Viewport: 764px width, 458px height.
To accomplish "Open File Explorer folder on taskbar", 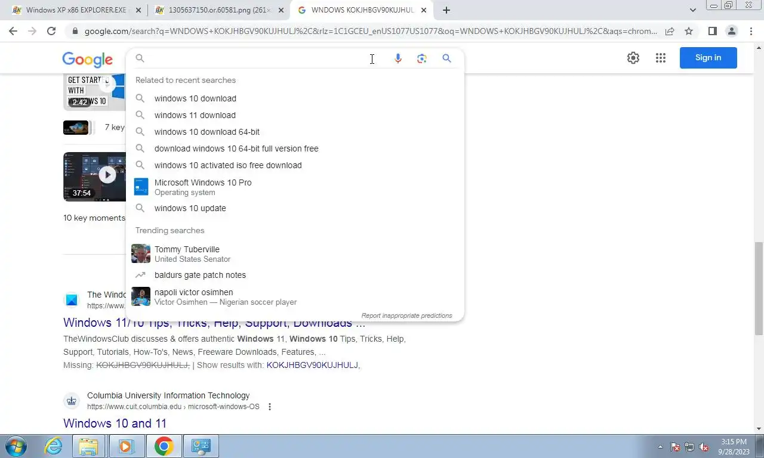I will click(x=88, y=446).
